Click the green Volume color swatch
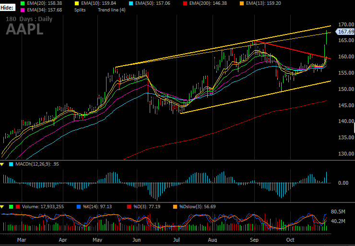 (x=11, y=207)
